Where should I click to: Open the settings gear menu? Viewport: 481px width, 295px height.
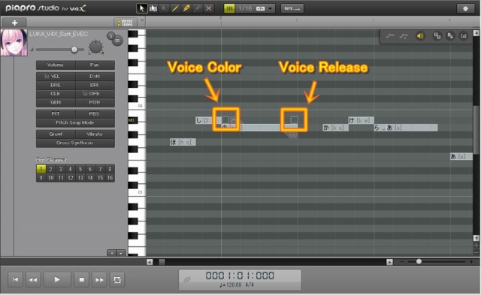[x=465, y=8]
